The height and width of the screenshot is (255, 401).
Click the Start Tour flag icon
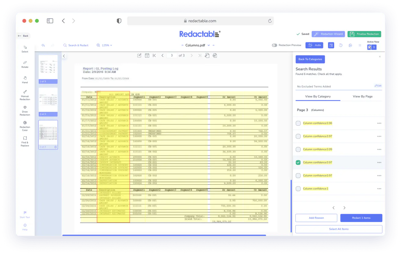tap(25, 213)
